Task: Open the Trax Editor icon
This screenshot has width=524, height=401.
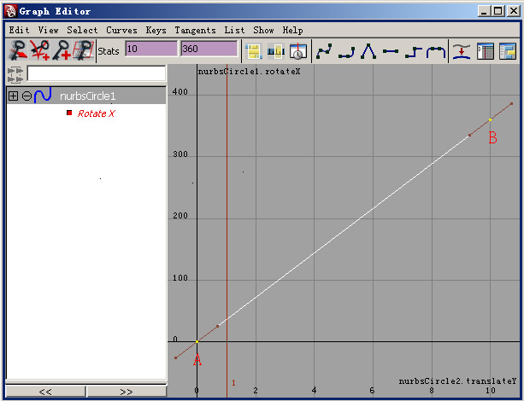Action: pyautogui.click(x=508, y=51)
